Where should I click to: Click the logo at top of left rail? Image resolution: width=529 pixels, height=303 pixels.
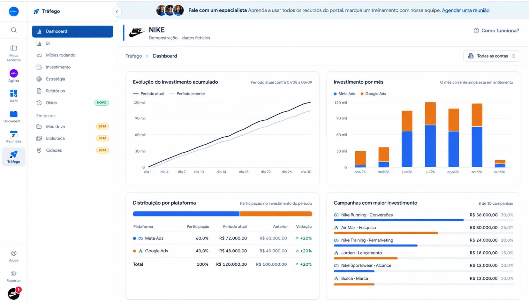14,11
